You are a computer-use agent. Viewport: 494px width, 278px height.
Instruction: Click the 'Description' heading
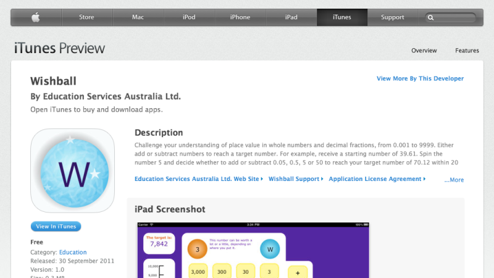click(x=159, y=133)
